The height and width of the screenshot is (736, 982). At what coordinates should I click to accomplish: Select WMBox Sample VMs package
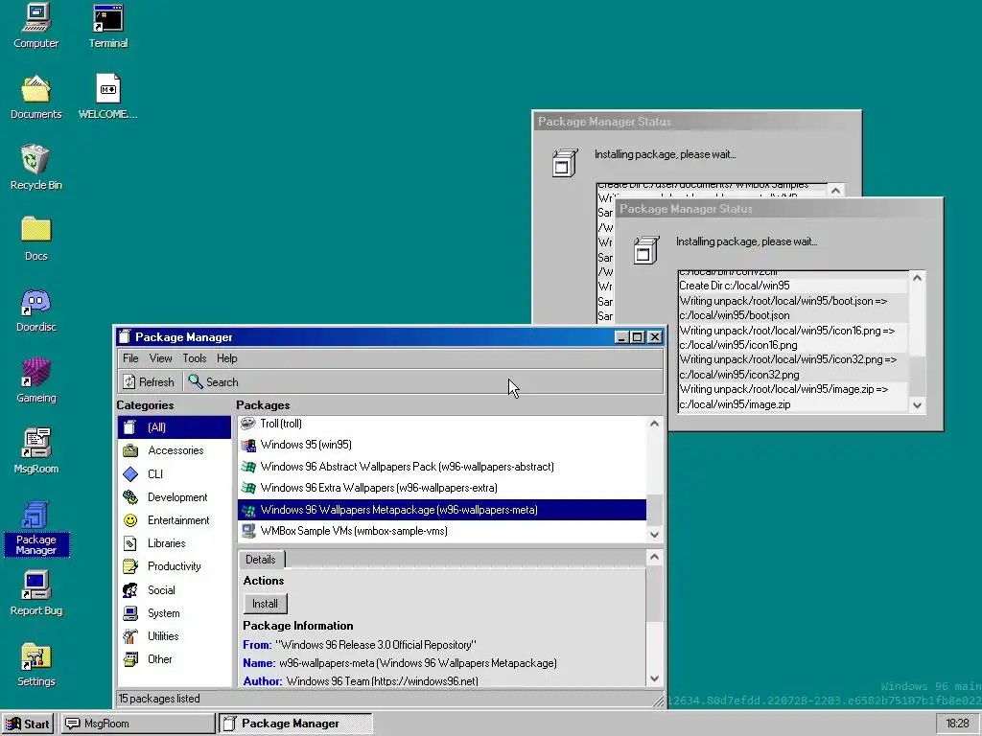(x=442, y=531)
